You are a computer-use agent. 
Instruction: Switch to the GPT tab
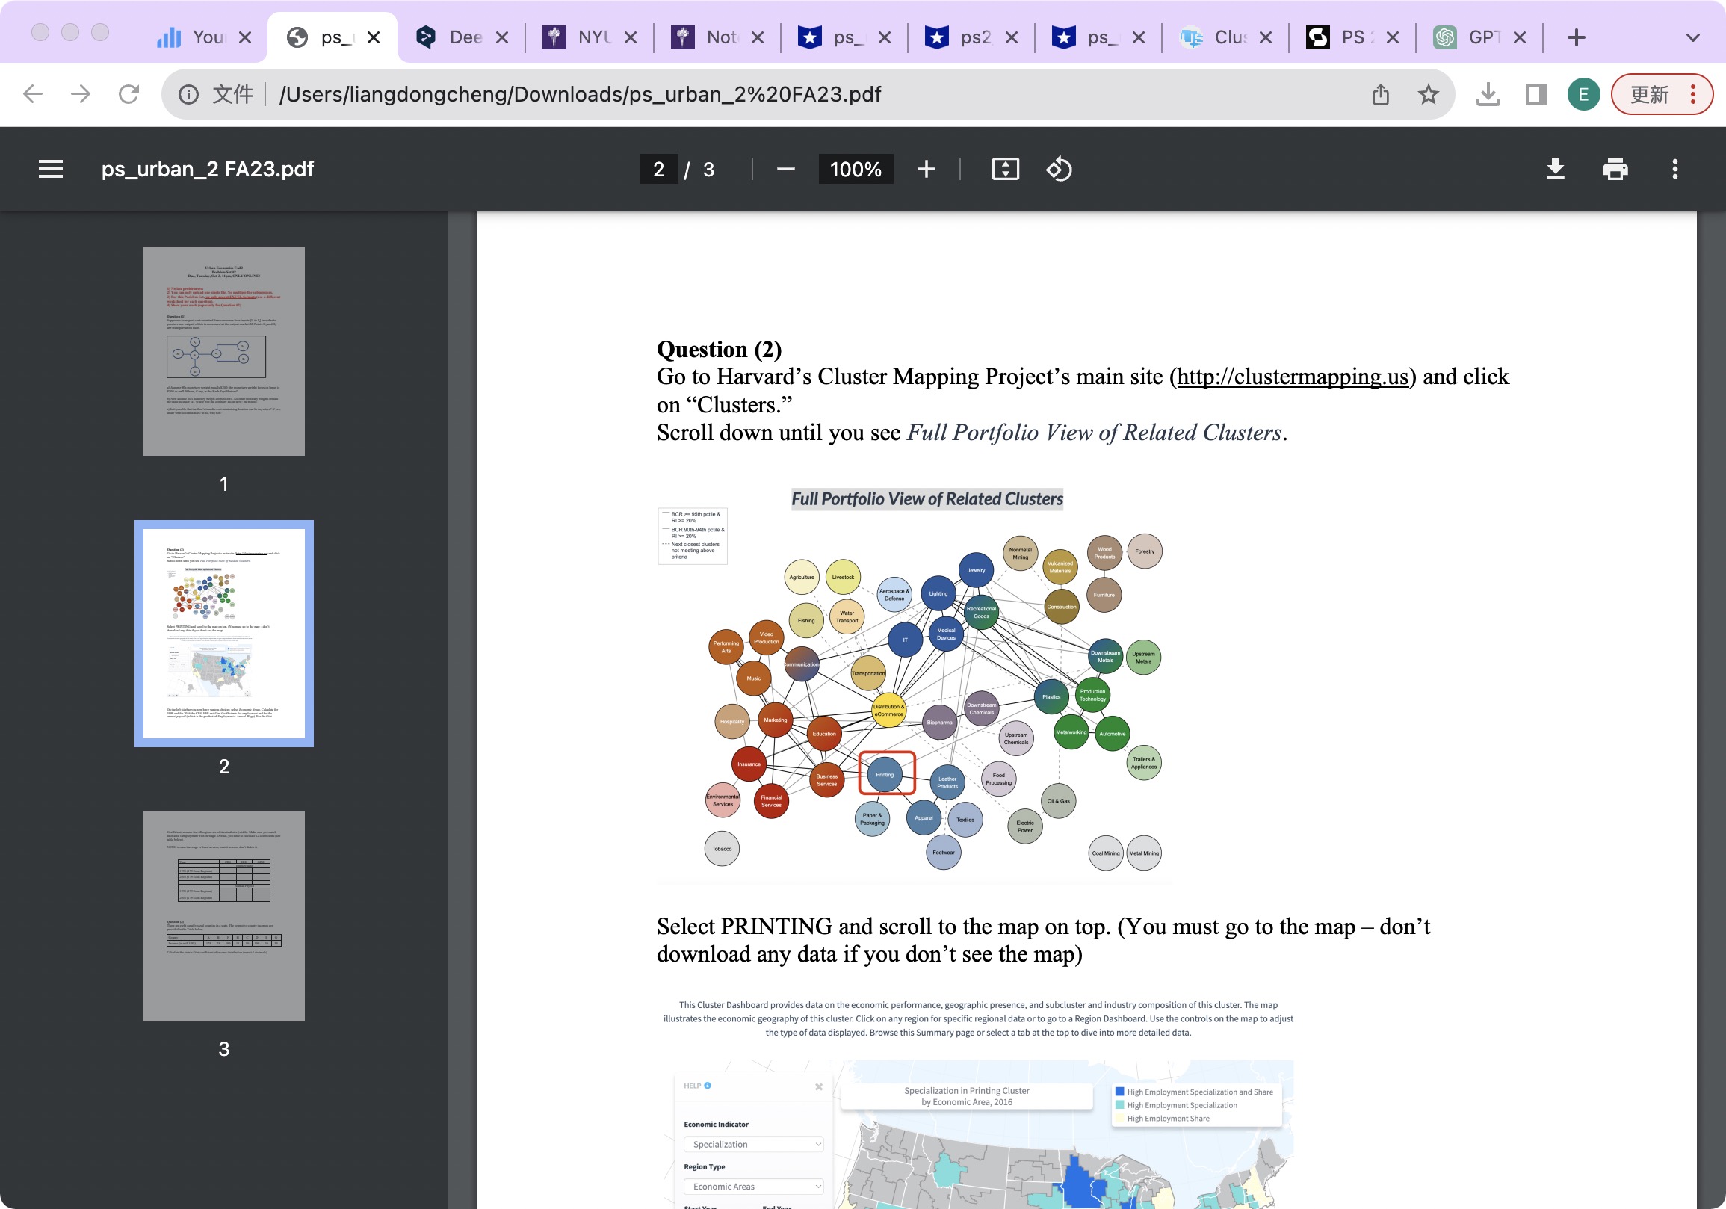(1479, 37)
